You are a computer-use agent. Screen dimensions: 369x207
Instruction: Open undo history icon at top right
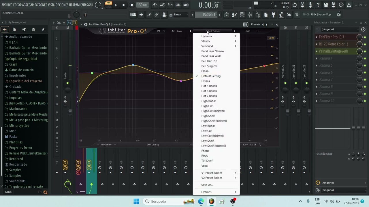pos(295,5)
